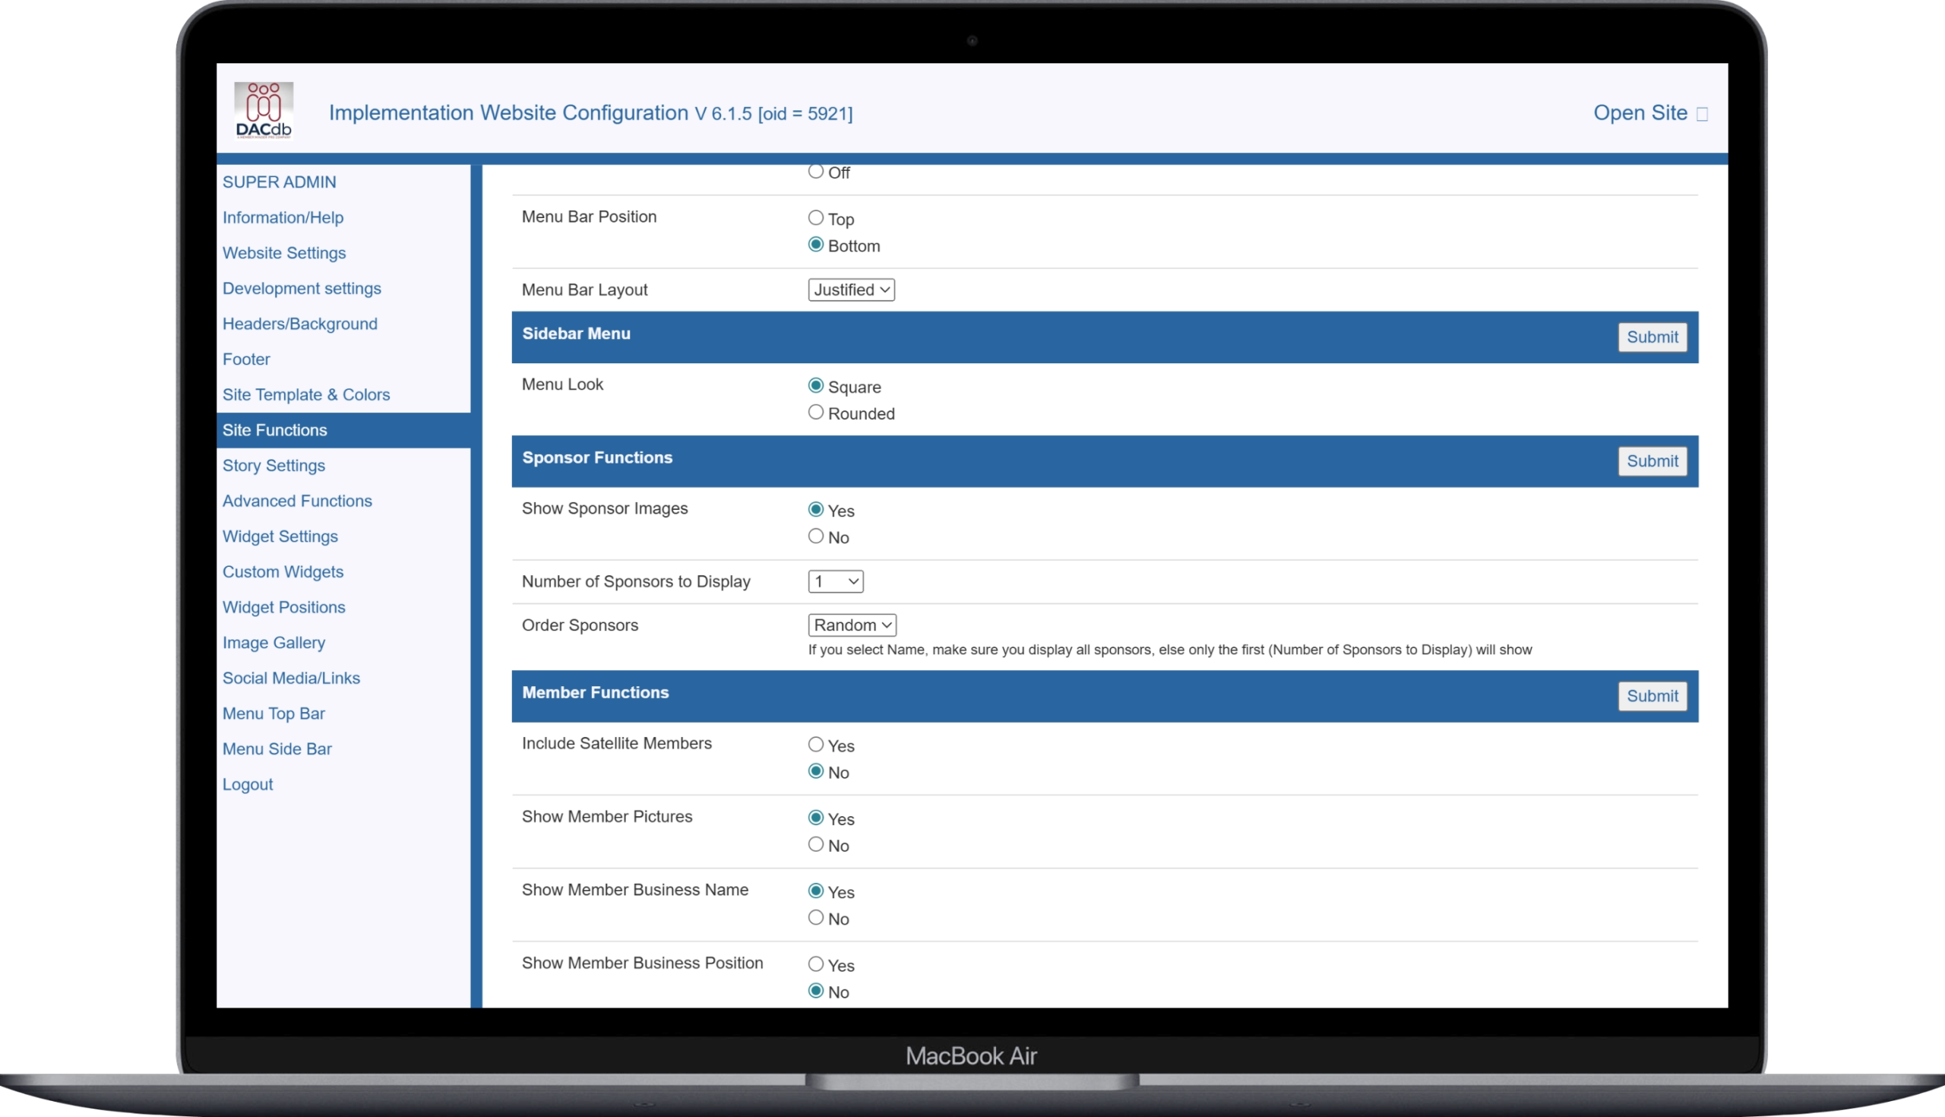
Task: Select Bottom for Menu Bar Position
Action: click(815, 245)
